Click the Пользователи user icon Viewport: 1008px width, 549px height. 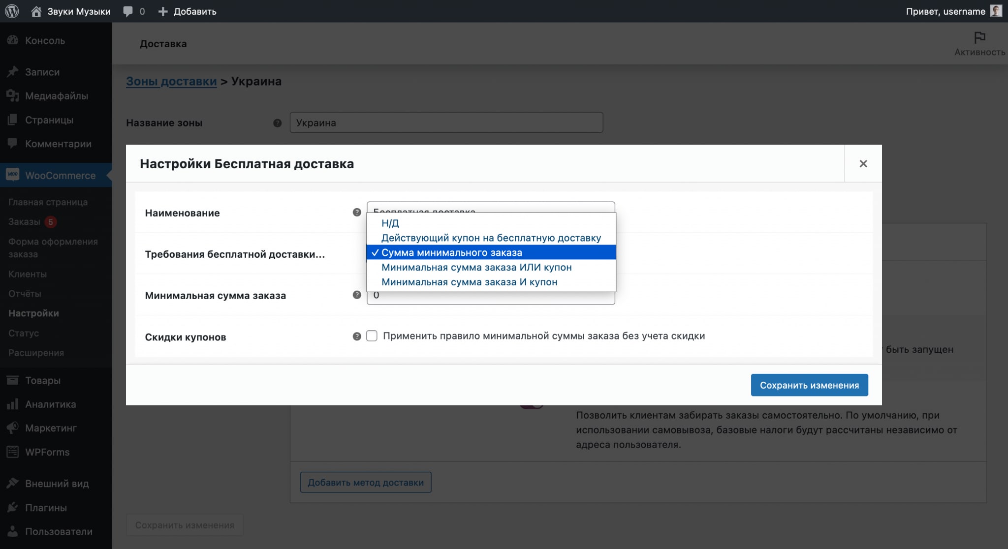pos(13,531)
